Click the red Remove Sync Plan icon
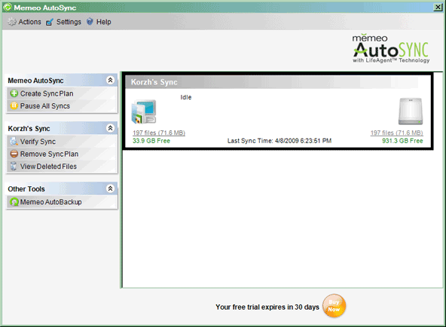The width and height of the screenshot is (446, 327). click(x=14, y=154)
